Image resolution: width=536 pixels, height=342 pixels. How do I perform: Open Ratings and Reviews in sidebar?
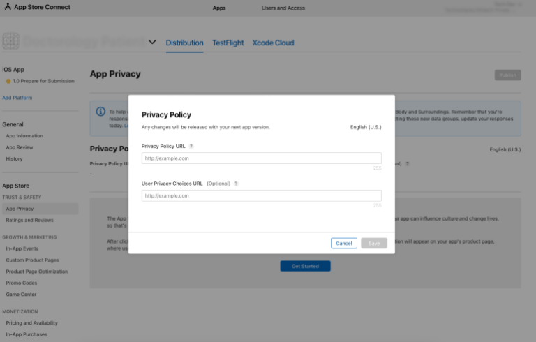pos(30,221)
